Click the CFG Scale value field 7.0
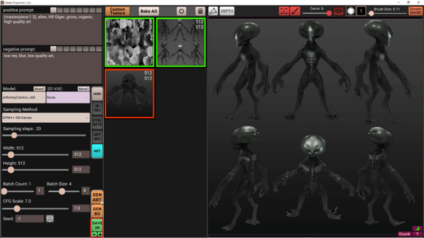The image size is (424, 238). 81,208
